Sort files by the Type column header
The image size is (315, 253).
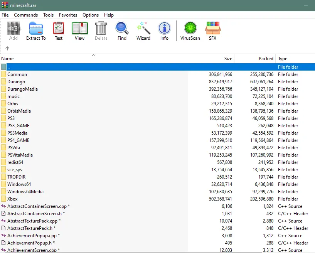tap(295, 59)
